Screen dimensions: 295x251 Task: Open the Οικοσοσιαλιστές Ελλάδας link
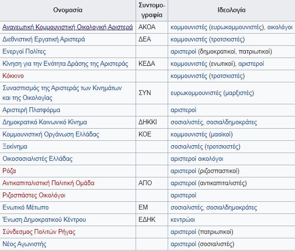coord(37,158)
